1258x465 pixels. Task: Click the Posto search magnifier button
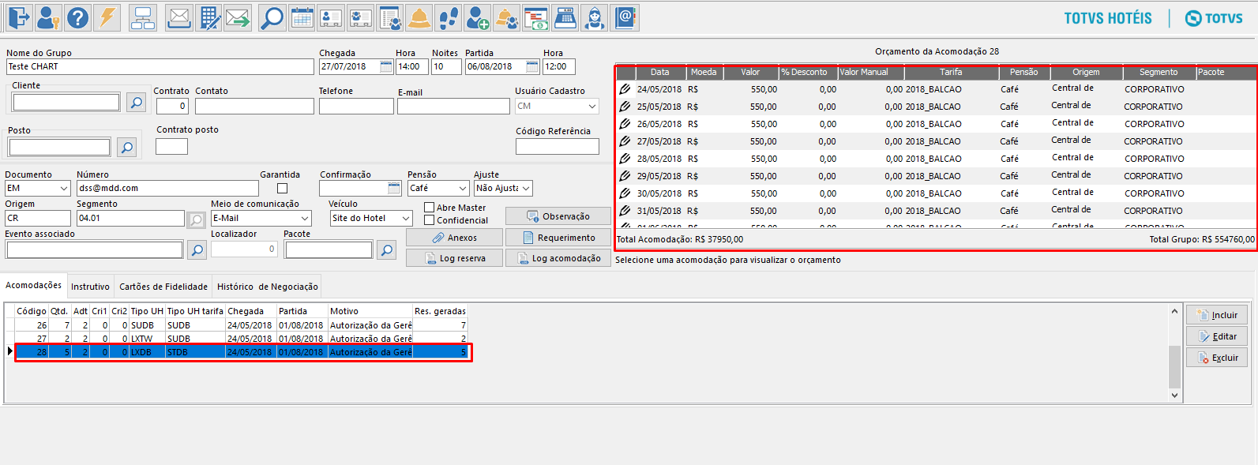tap(126, 147)
